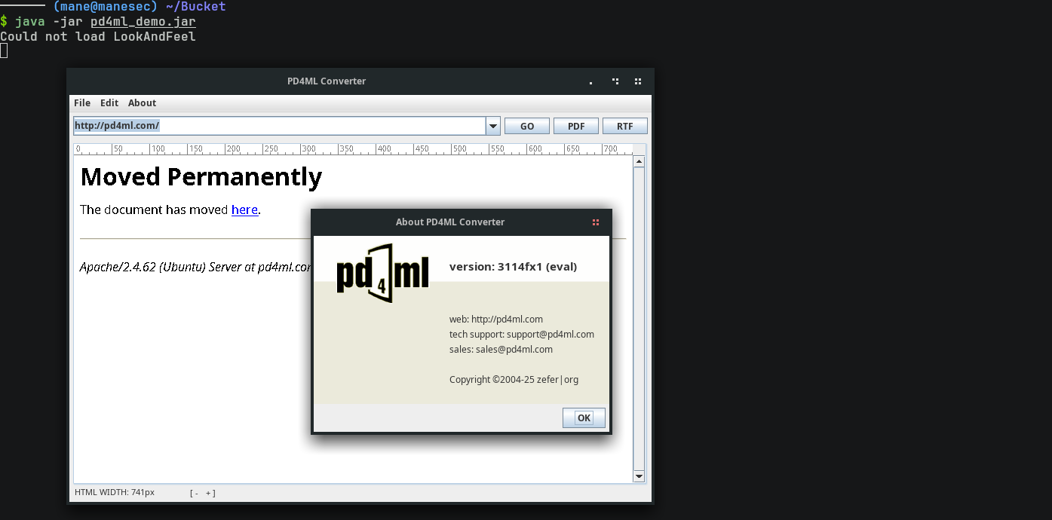Viewport: 1052px width, 520px height.
Task: Click the 'Apache/2.4.62 (Ubuntu) Server' text
Action: coord(160,267)
